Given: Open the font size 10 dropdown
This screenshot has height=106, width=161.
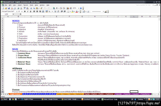Looking at the screenshot, I should [22, 11].
